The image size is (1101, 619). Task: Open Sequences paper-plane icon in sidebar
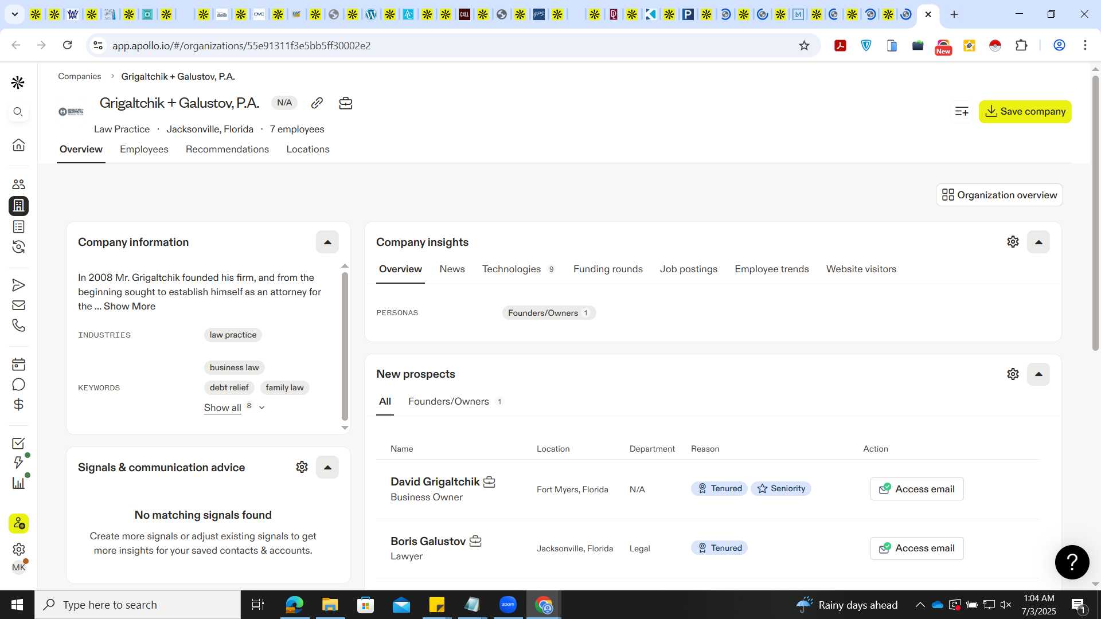(x=18, y=285)
